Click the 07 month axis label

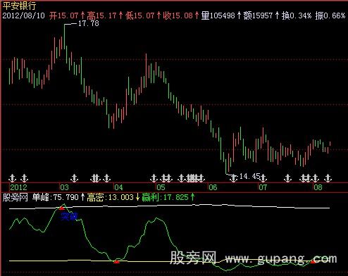pyautogui.click(x=263, y=187)
